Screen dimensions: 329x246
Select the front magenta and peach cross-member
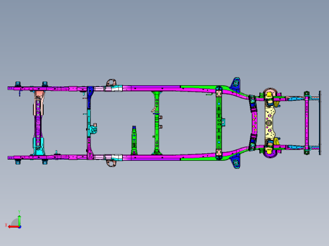coord(38,123)
